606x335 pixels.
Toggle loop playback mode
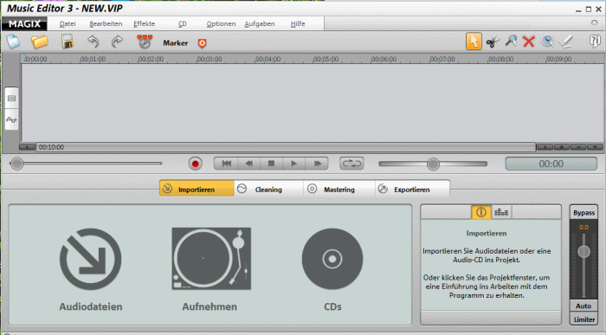coord(351,164)
